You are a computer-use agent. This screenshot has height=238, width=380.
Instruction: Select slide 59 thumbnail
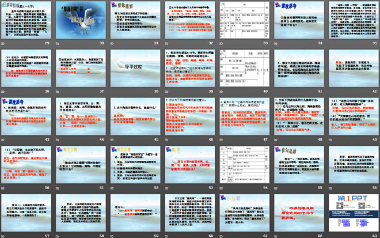(x=135, y=213)
